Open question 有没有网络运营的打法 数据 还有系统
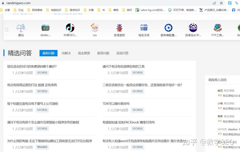240x152 pixels. point(32,85)
